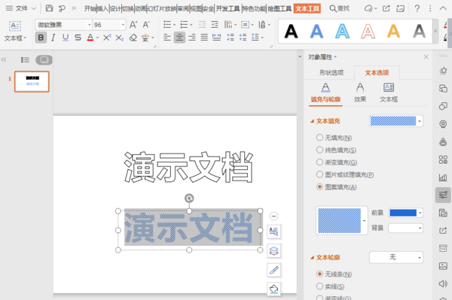Switch to 形状选项 tab

331,73
